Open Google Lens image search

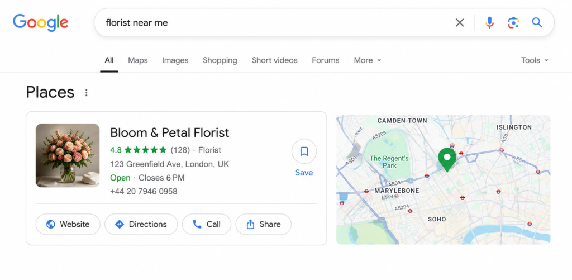(x=513, y=22)
